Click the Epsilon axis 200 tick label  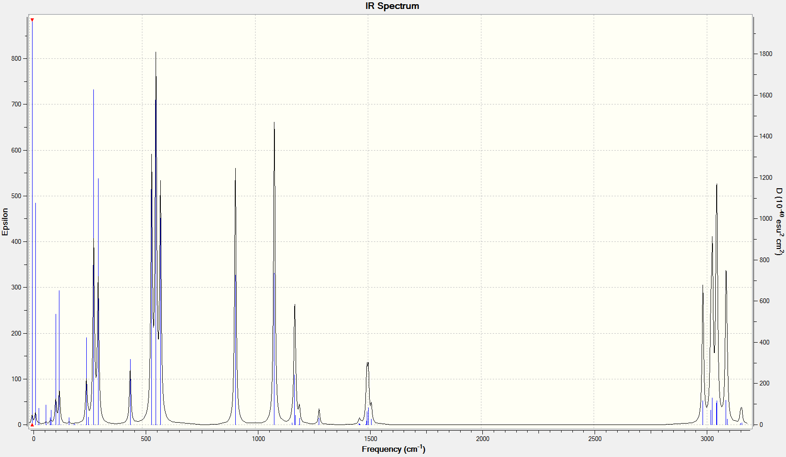[x=17, y=333]
